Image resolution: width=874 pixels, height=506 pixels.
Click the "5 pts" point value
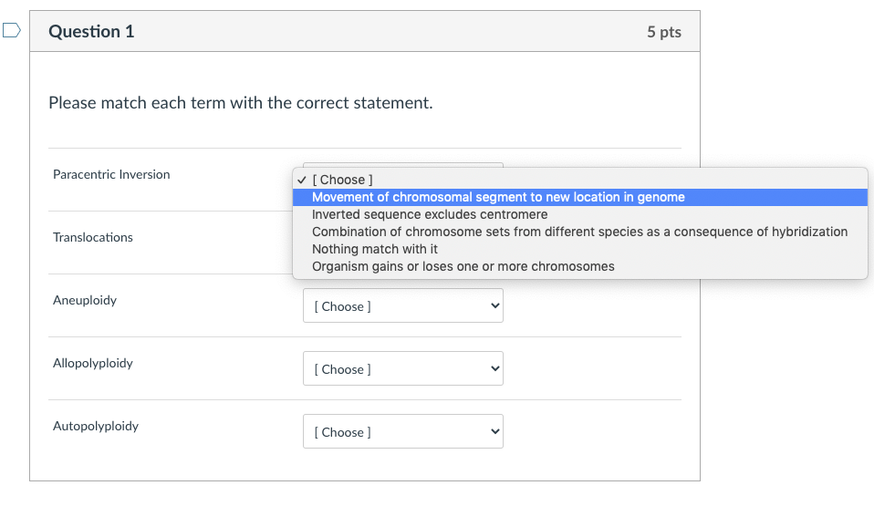(x=664, y=32)
